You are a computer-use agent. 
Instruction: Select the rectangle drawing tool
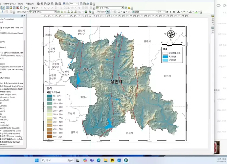(x=119, y=12)
